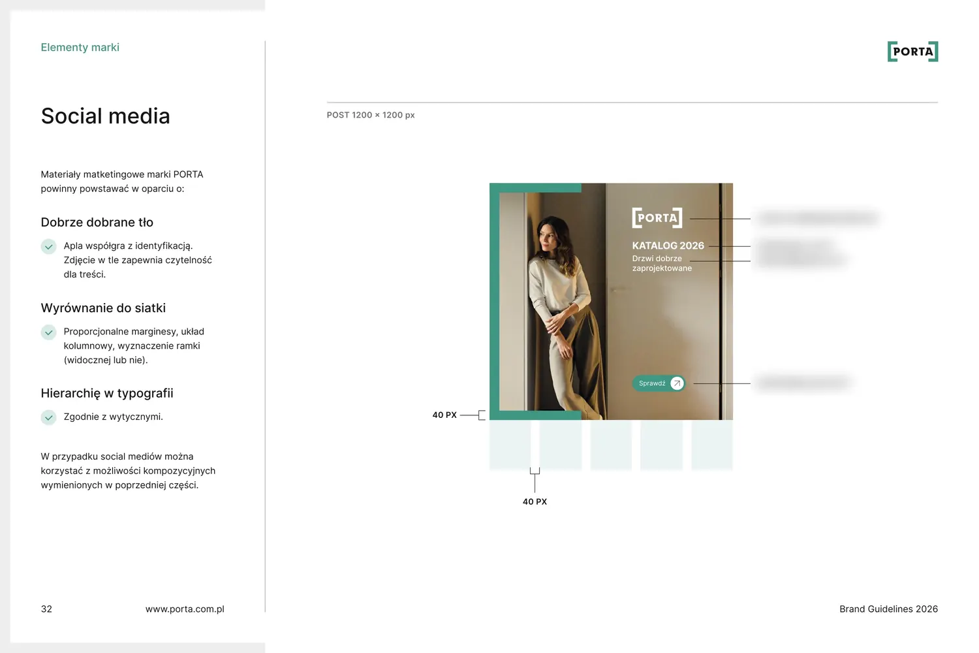Click the 'Hierarchię w typografii' subheading

tap(107, 393)
